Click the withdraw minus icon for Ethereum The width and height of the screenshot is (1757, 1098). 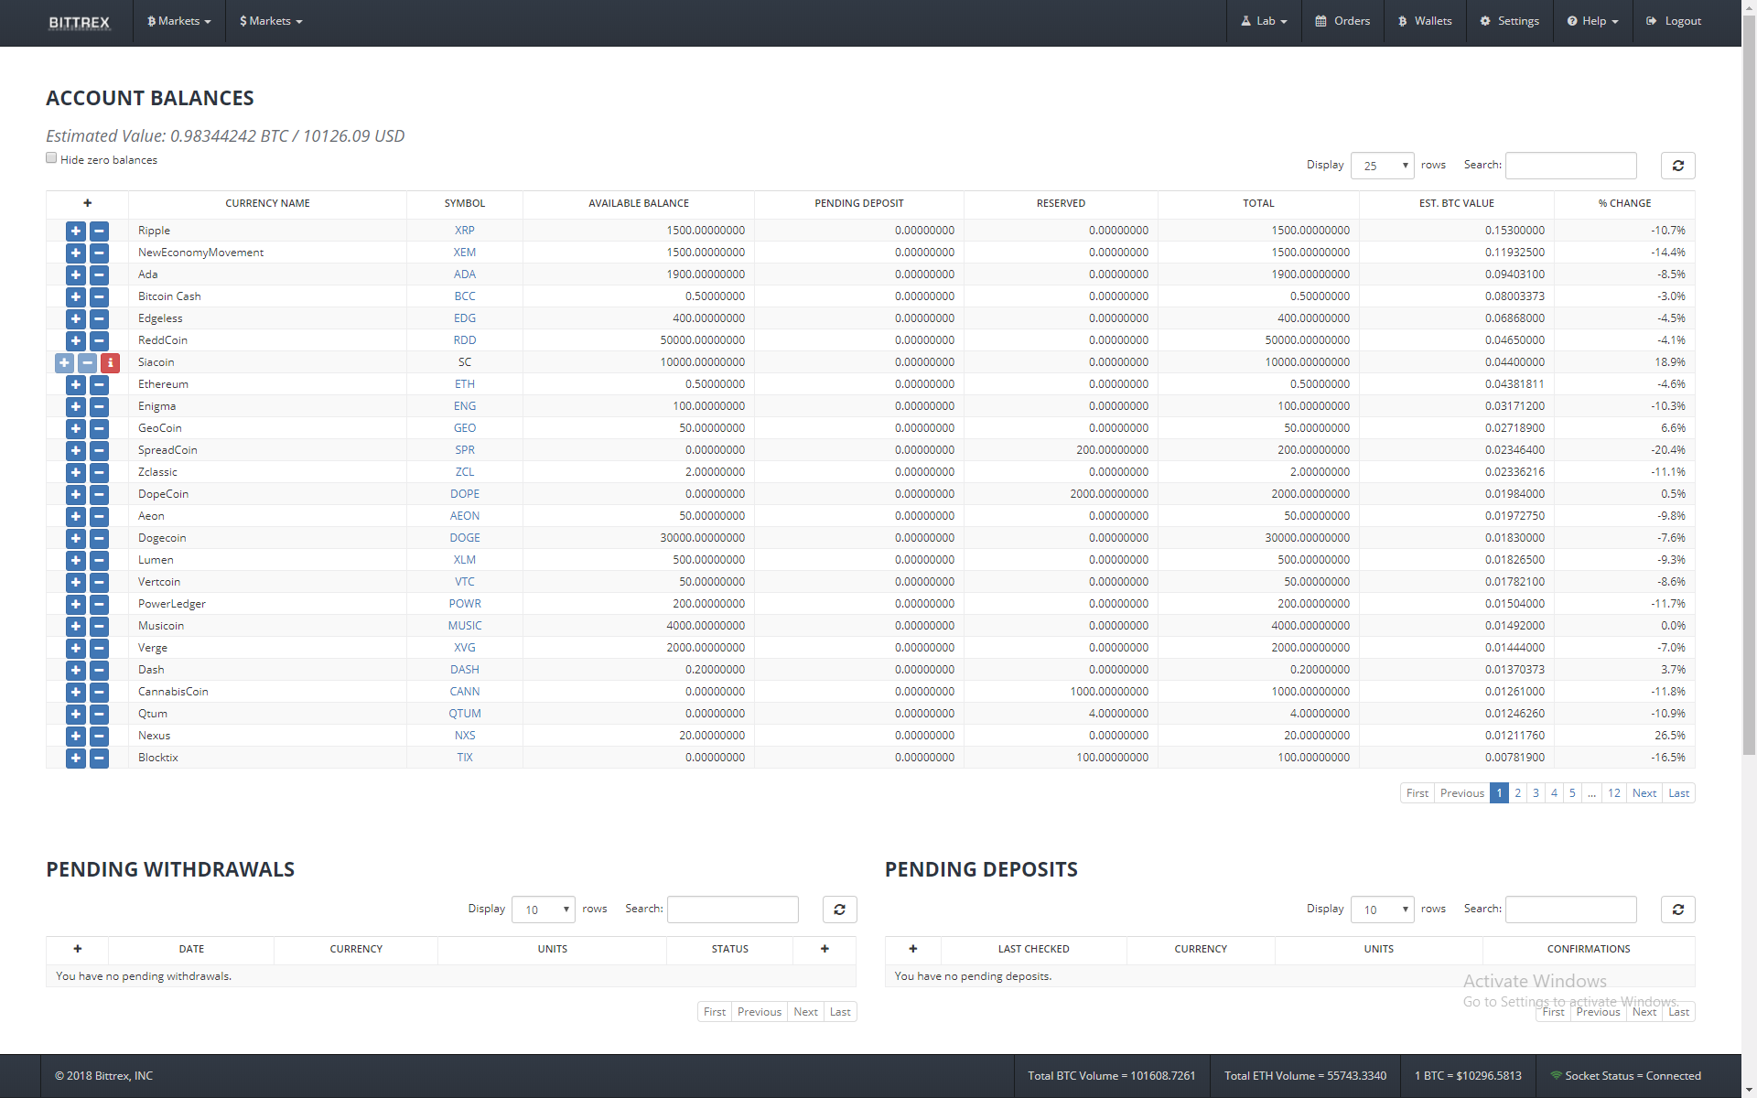99,385
